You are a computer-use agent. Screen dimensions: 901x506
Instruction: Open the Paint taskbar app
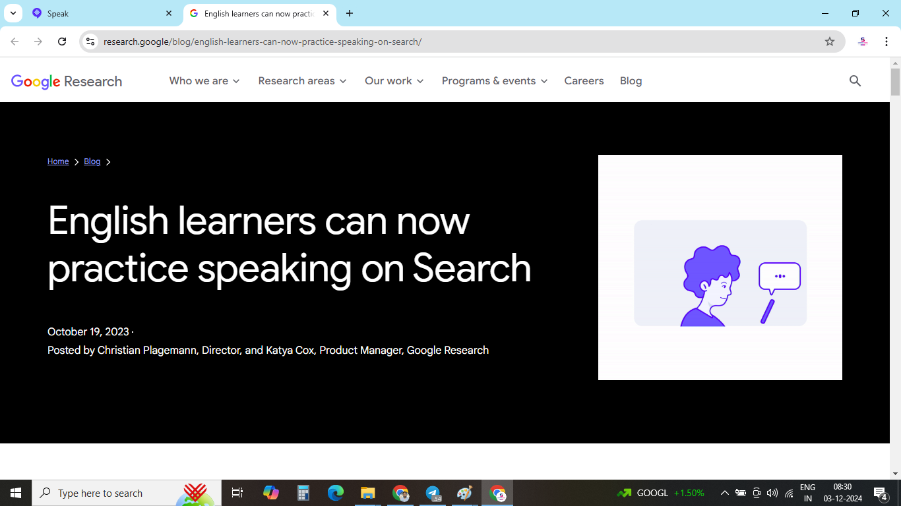click(465, 493)
